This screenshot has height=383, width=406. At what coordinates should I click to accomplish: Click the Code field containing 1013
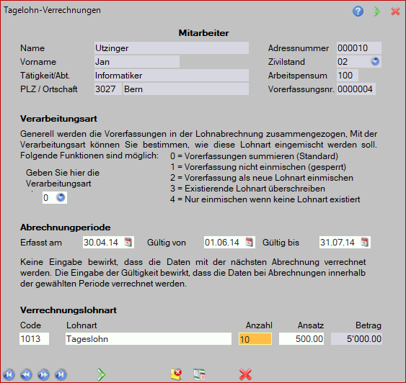[x=34, y=339]
